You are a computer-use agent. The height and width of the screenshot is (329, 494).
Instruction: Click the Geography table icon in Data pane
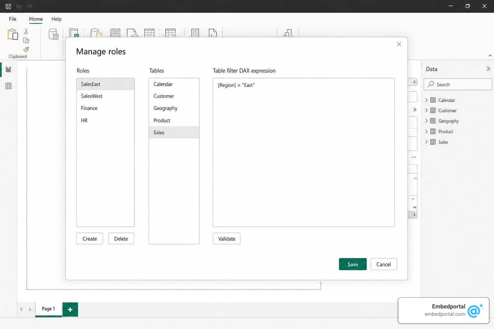click(433, 121)
